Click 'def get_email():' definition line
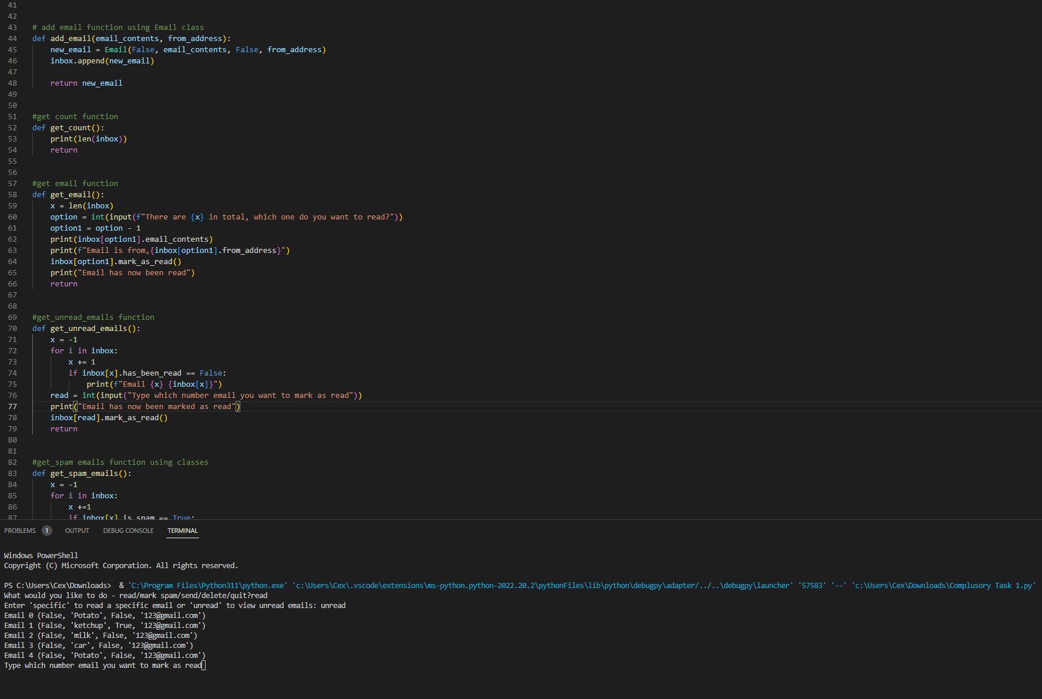Screen dimensions: 1042x699 (68, 195)
